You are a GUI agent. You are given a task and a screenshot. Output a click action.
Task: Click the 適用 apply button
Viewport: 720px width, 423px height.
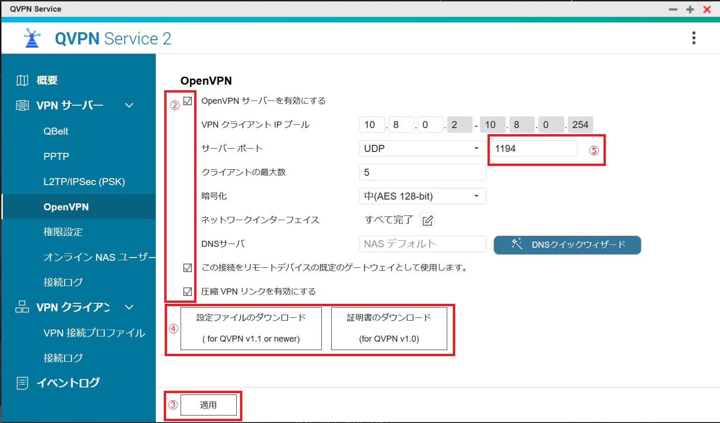tap(209, 405)
